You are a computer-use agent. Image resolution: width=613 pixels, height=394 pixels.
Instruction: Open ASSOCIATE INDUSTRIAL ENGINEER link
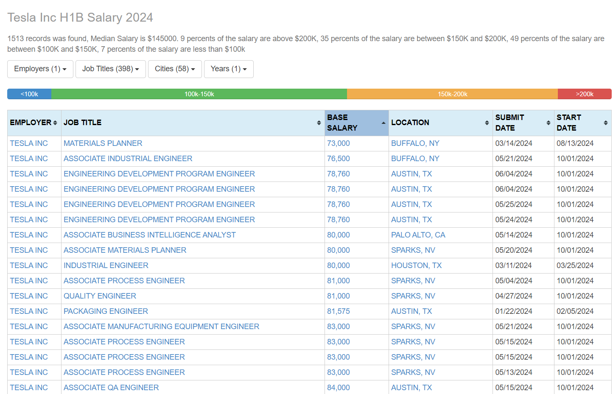click(128, 159)
